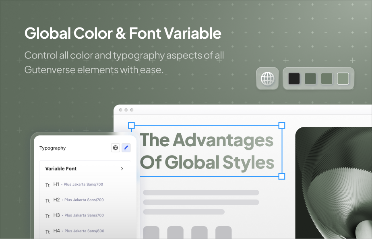The height and width of the screenshot is (239, 372).
Task: Click the Tt icon beside H3
Action: click(48, 216)
